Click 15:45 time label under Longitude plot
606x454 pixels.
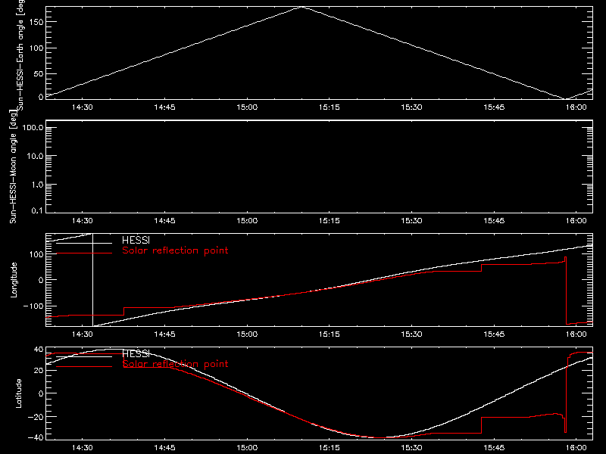tap(494, 334)
